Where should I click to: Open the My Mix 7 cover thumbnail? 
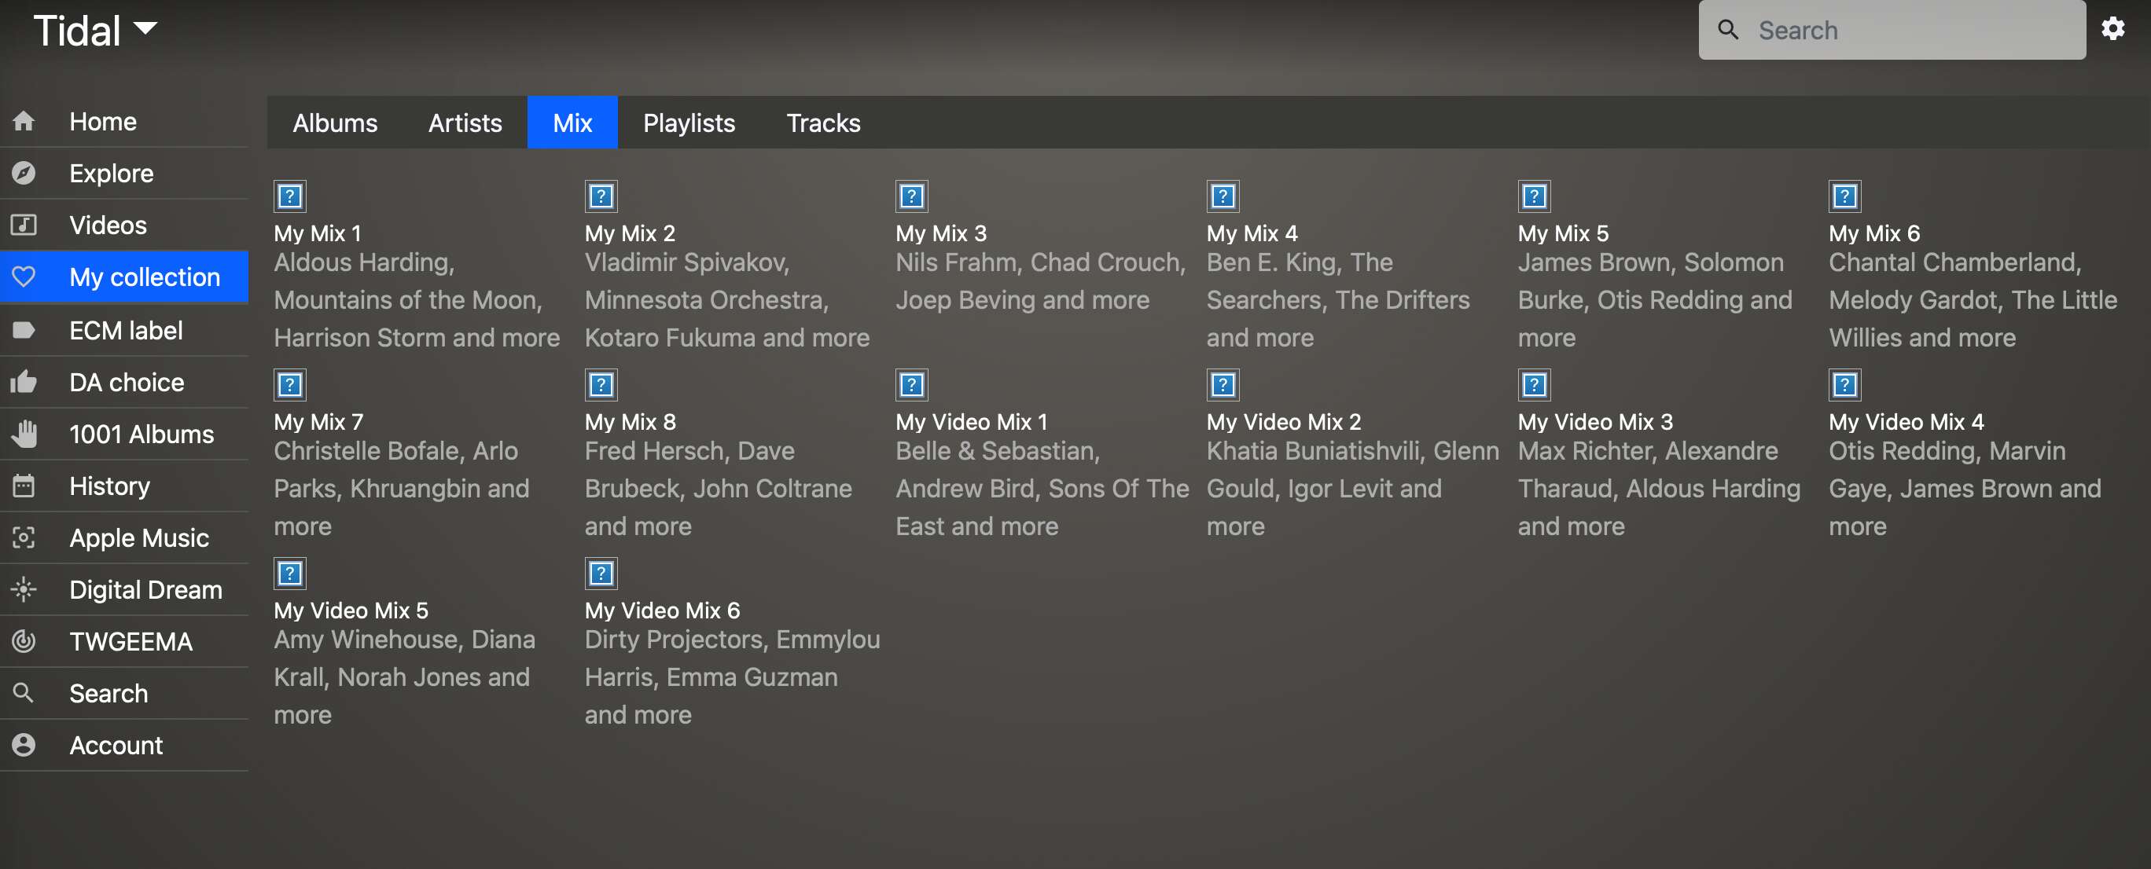tap(290, 385)
